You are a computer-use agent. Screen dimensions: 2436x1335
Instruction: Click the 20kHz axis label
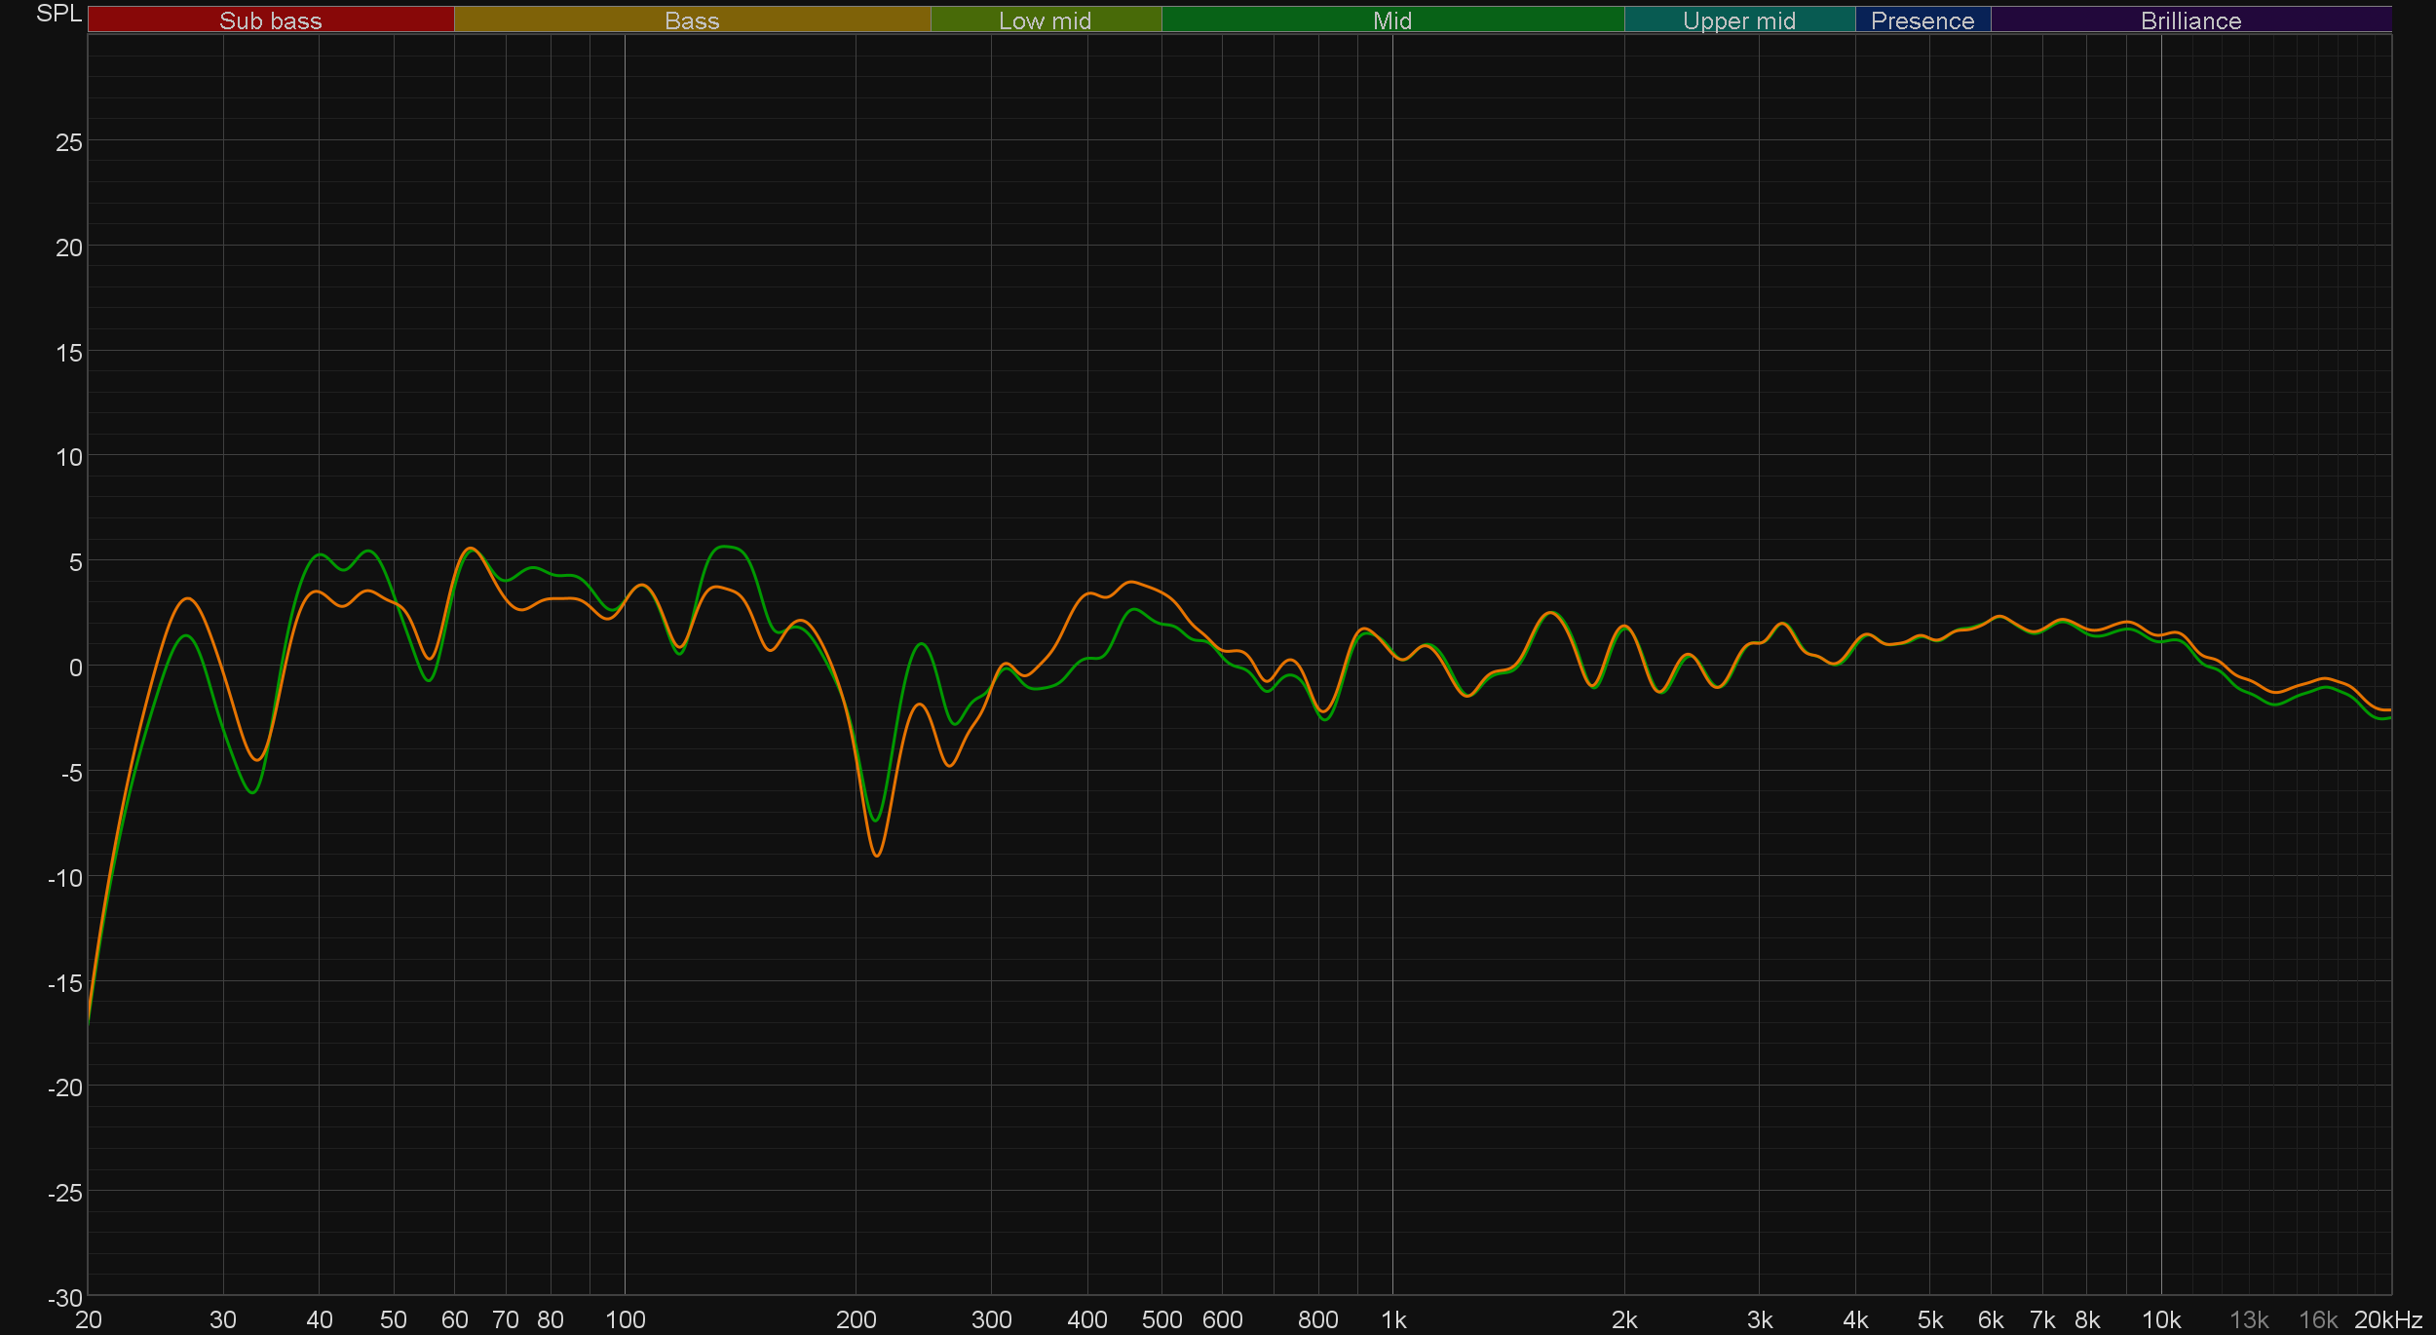[x=2387, y=1319]
